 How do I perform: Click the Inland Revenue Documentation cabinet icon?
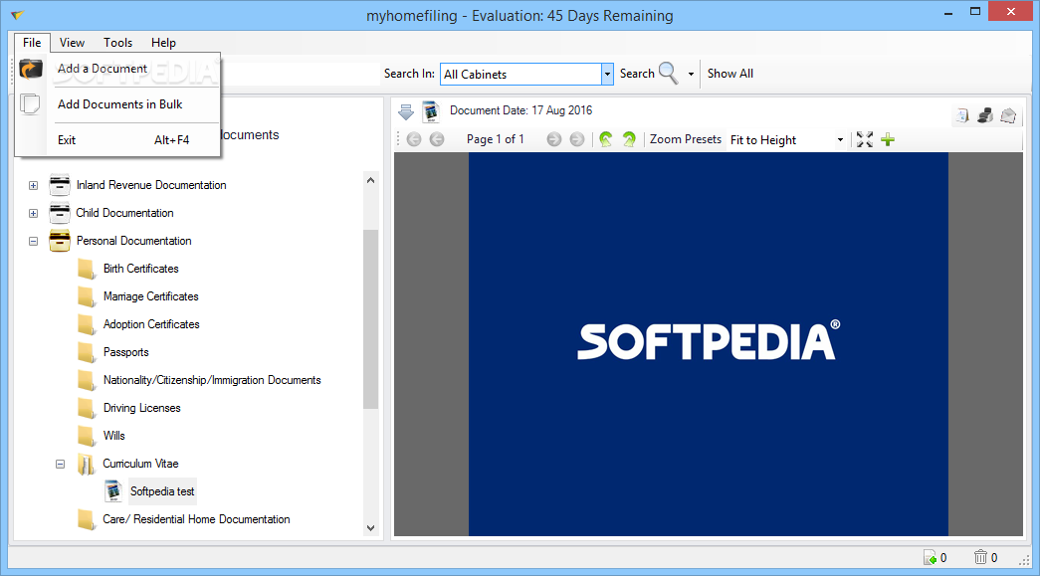[60, 185]
